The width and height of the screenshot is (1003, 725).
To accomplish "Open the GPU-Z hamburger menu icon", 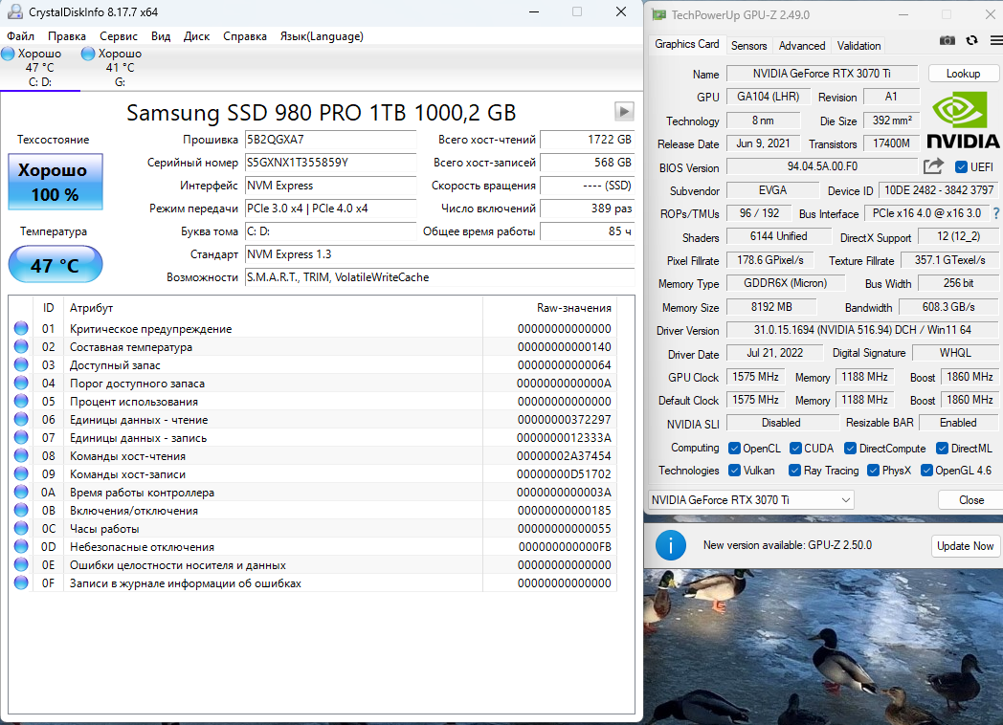I will click(996, 40).
